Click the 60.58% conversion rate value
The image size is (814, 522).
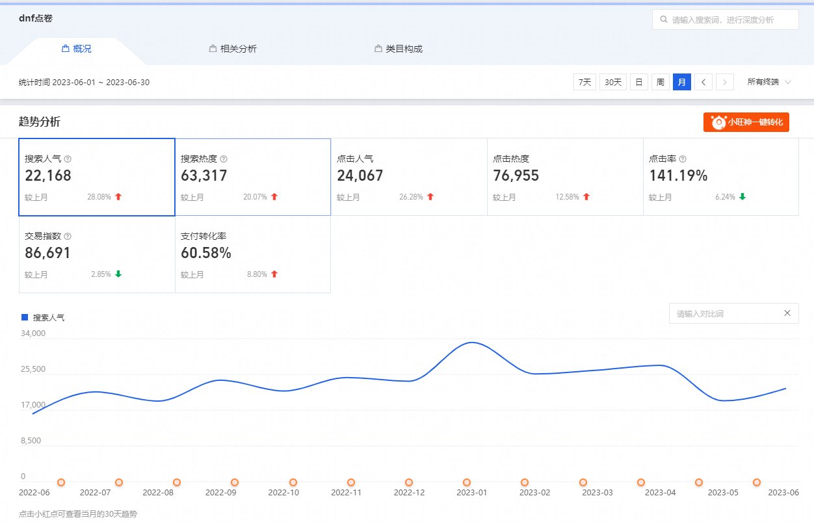(206, 254)
